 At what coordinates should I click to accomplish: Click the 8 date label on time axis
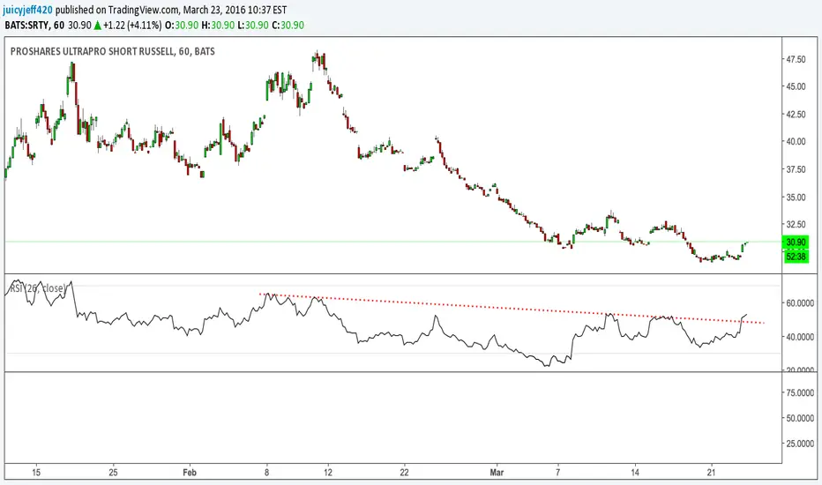pyautogui.click(x=267, y=473)
